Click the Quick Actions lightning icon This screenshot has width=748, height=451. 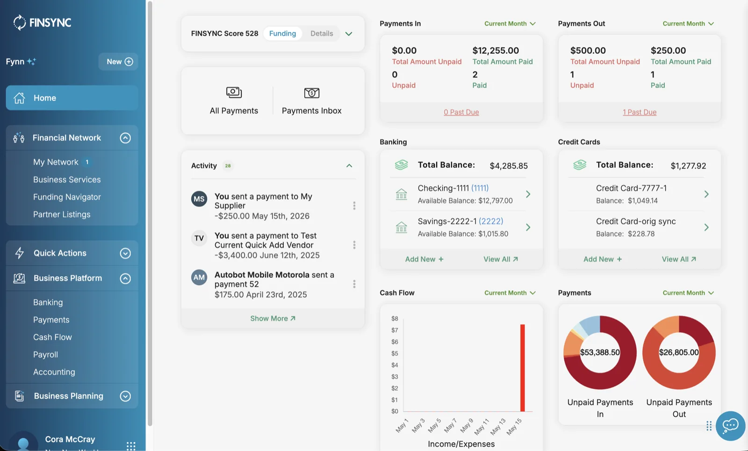click(19, 253)
